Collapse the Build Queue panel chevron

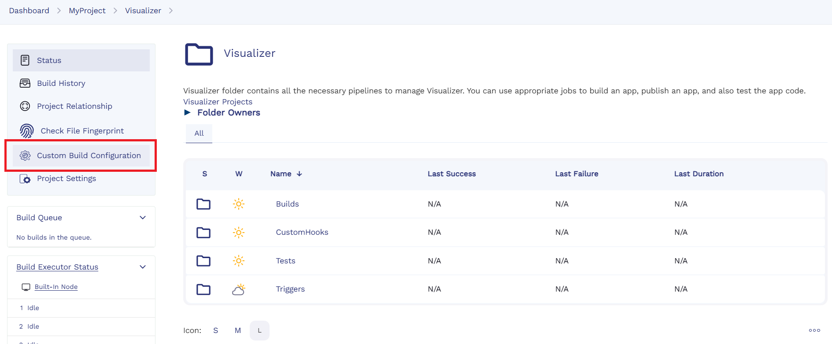[x=143, y=218]
